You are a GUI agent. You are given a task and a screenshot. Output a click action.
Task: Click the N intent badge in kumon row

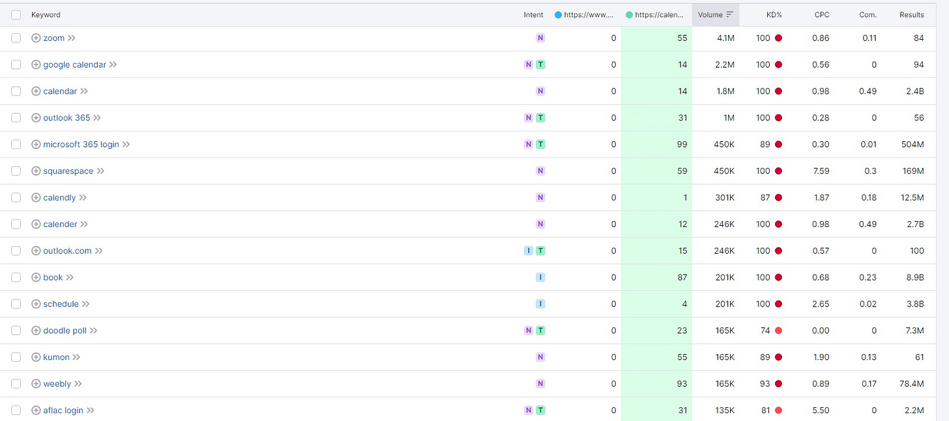[540, 357]
